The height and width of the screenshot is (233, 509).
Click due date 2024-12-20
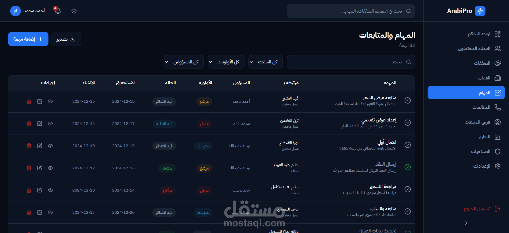(123, 212)
